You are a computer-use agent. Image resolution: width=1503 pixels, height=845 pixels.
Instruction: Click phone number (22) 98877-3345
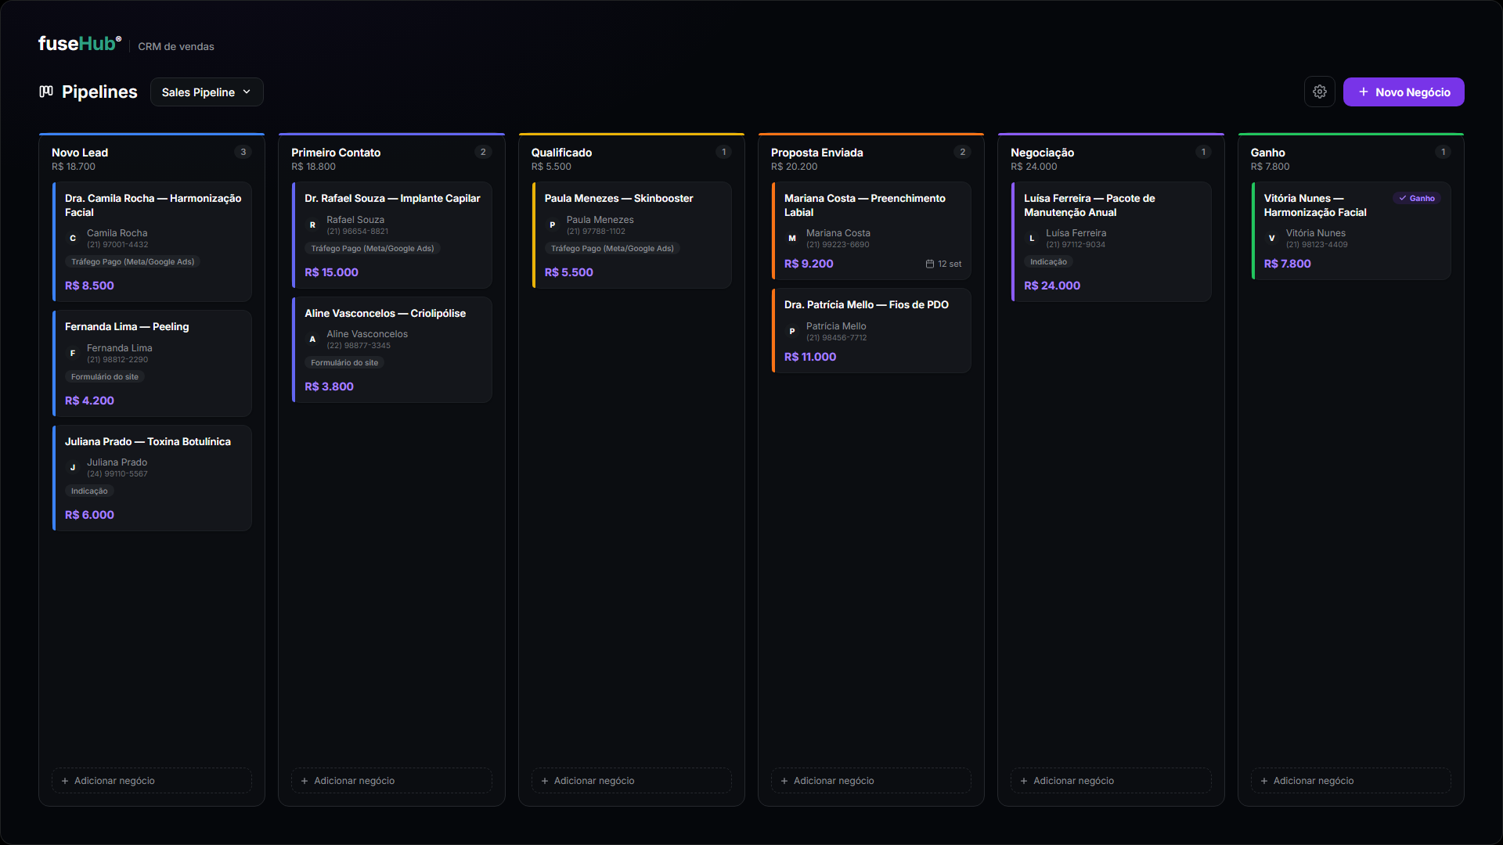coord(359,346)
